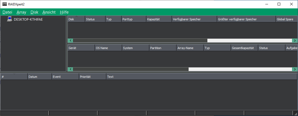The image size is (298, 116).
Task: Click the Array-Name column header
Action: [190, 48]
